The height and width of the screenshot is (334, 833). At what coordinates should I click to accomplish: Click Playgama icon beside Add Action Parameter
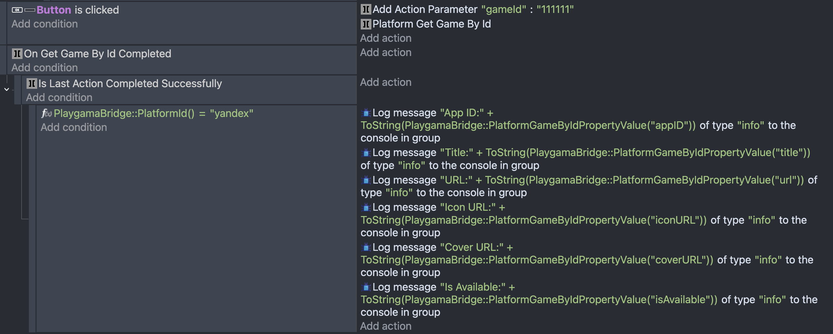pyautogui.click(x=366, y=9)
